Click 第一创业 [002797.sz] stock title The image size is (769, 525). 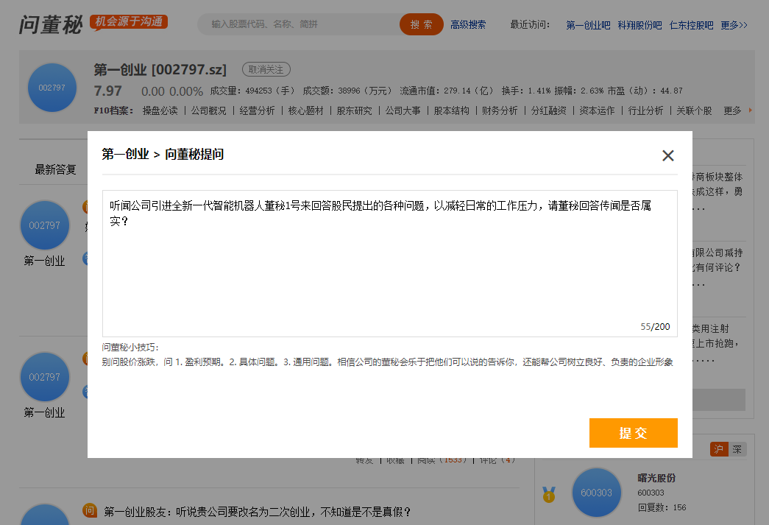160,70
